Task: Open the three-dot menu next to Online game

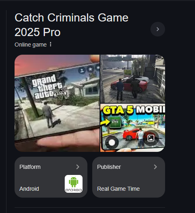Action: [x=51, y=45]
